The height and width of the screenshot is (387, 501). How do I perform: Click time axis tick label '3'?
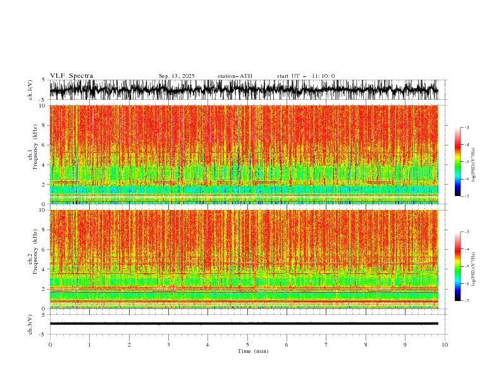[x=168, y=345]
